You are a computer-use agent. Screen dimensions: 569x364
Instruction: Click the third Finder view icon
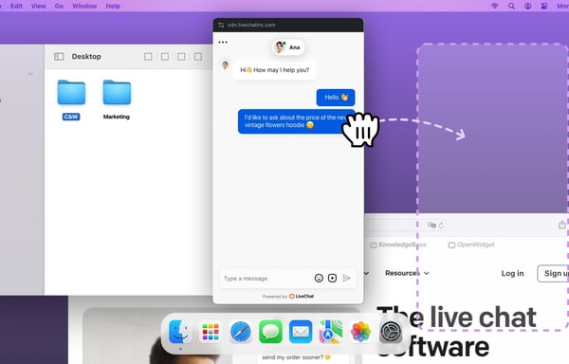pyautogui.click(x=181, y=57)
